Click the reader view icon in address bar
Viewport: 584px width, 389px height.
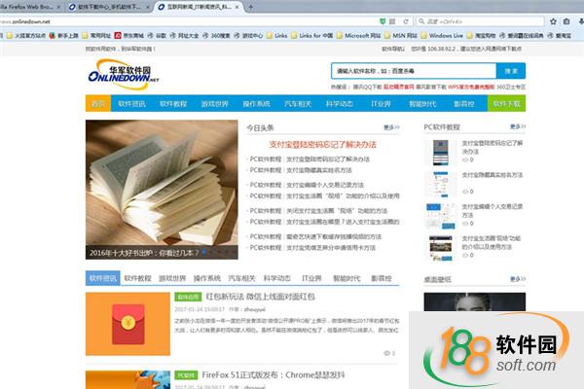click(392, 21)
